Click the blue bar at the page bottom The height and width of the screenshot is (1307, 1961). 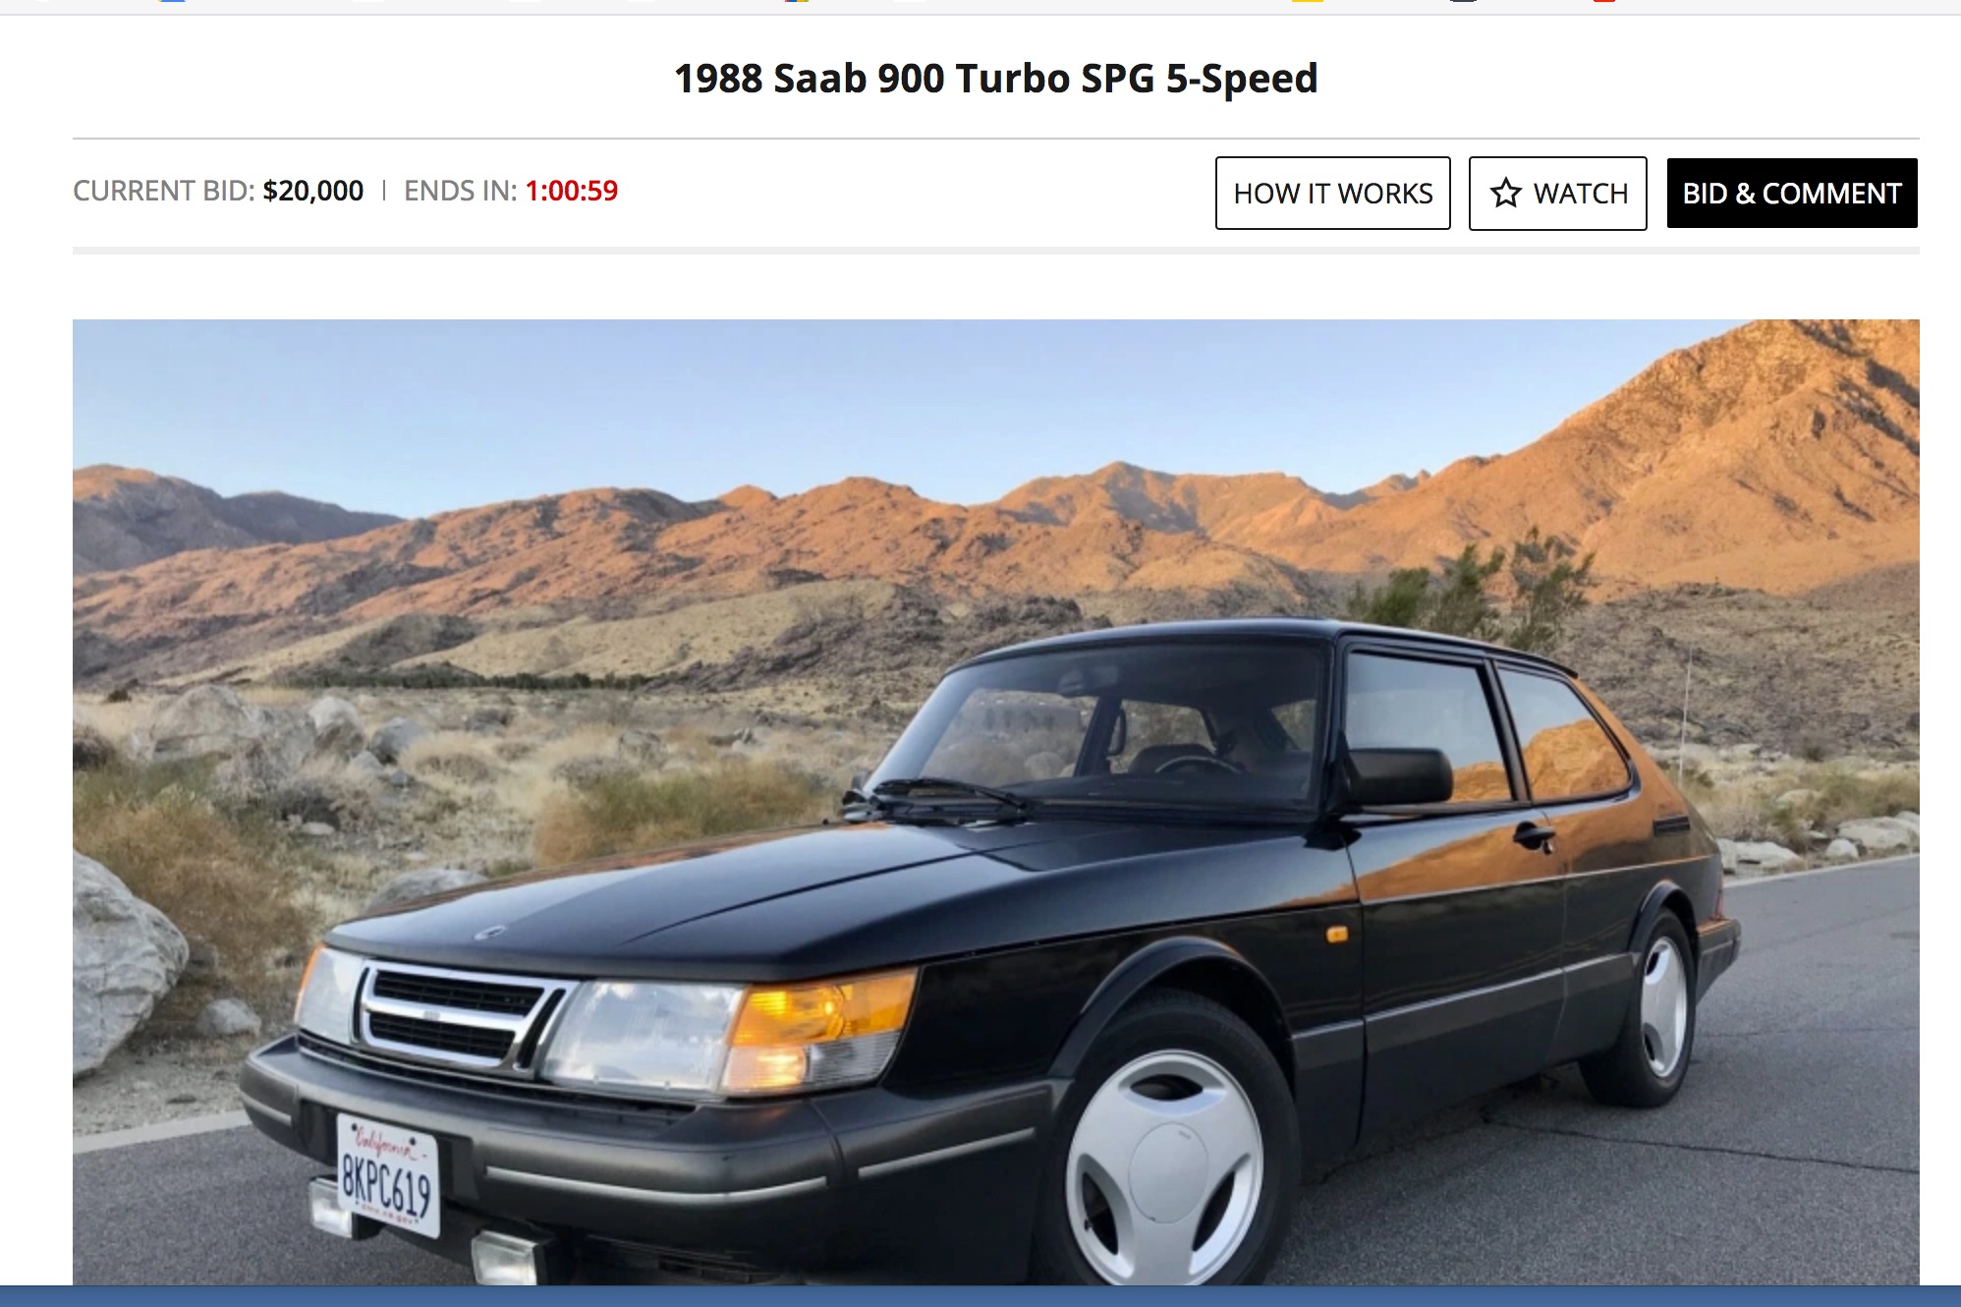(980, 1296)
